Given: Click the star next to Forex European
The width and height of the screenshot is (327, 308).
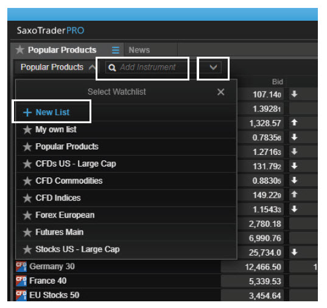Looking at the screenshot, I should 27,215.
